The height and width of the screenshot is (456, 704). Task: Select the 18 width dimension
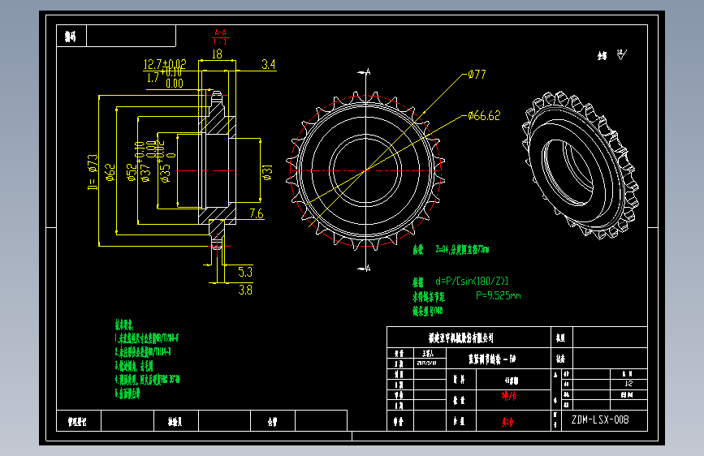(218, 54)
